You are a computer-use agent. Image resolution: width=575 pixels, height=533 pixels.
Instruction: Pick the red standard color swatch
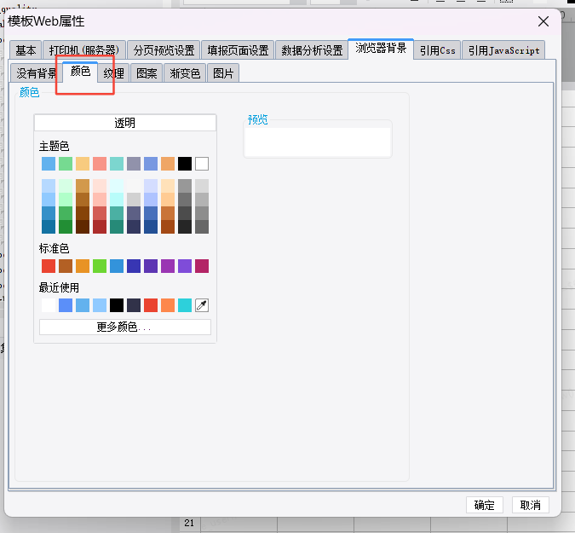point(49,266)
